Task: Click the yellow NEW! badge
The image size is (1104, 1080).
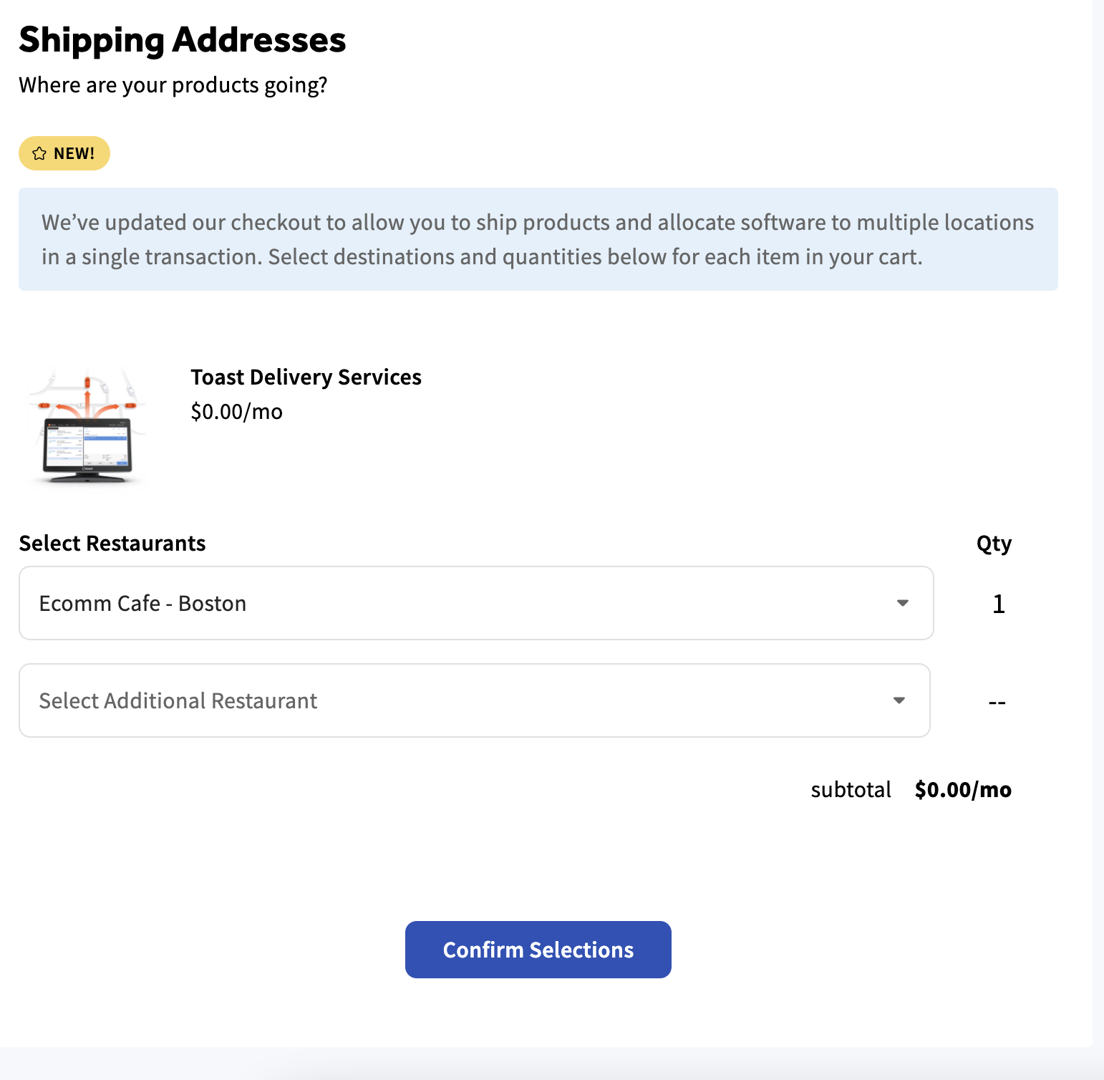Action: 64,153
